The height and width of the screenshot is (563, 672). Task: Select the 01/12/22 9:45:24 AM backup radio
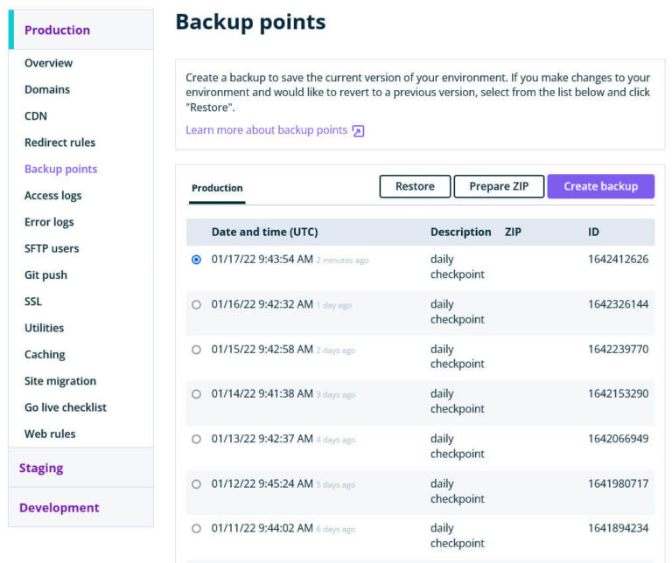[196, 483]
